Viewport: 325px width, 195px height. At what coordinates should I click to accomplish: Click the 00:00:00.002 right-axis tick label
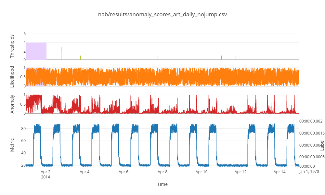(311, 121)
